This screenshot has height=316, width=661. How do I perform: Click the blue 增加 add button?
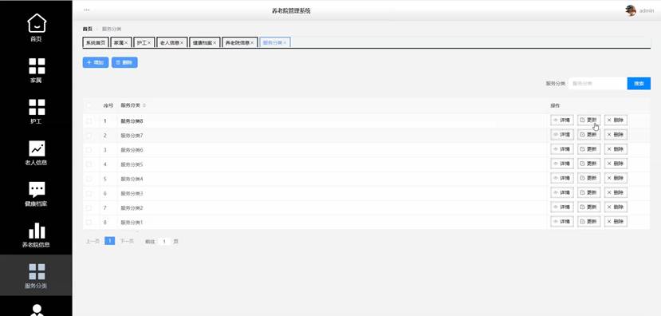(96, 62)
